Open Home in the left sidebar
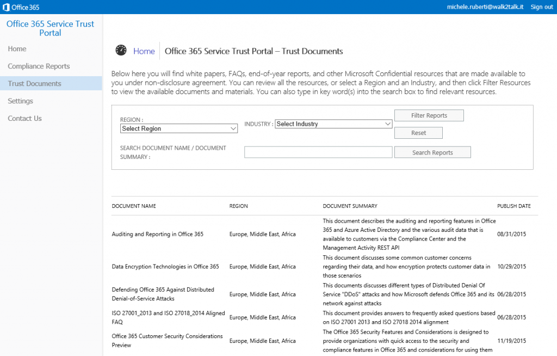Screen dimensions: 557x356 click(17, 49)
